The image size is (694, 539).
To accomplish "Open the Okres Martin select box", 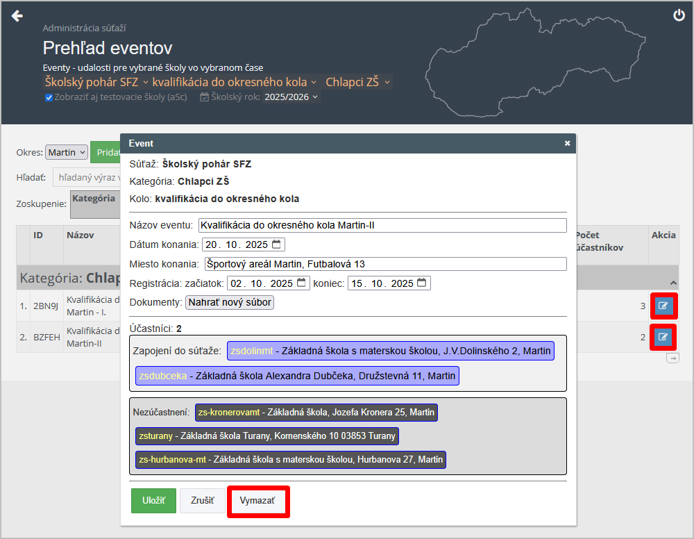I will (x=67, y=152).
